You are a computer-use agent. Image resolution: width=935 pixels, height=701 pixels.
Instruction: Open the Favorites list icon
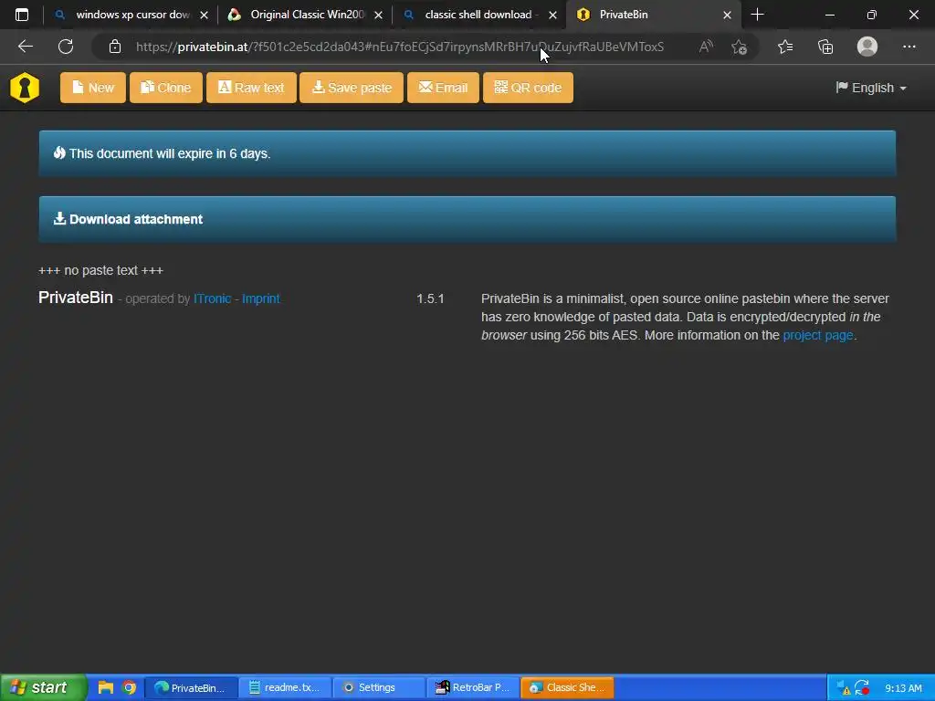785,47
